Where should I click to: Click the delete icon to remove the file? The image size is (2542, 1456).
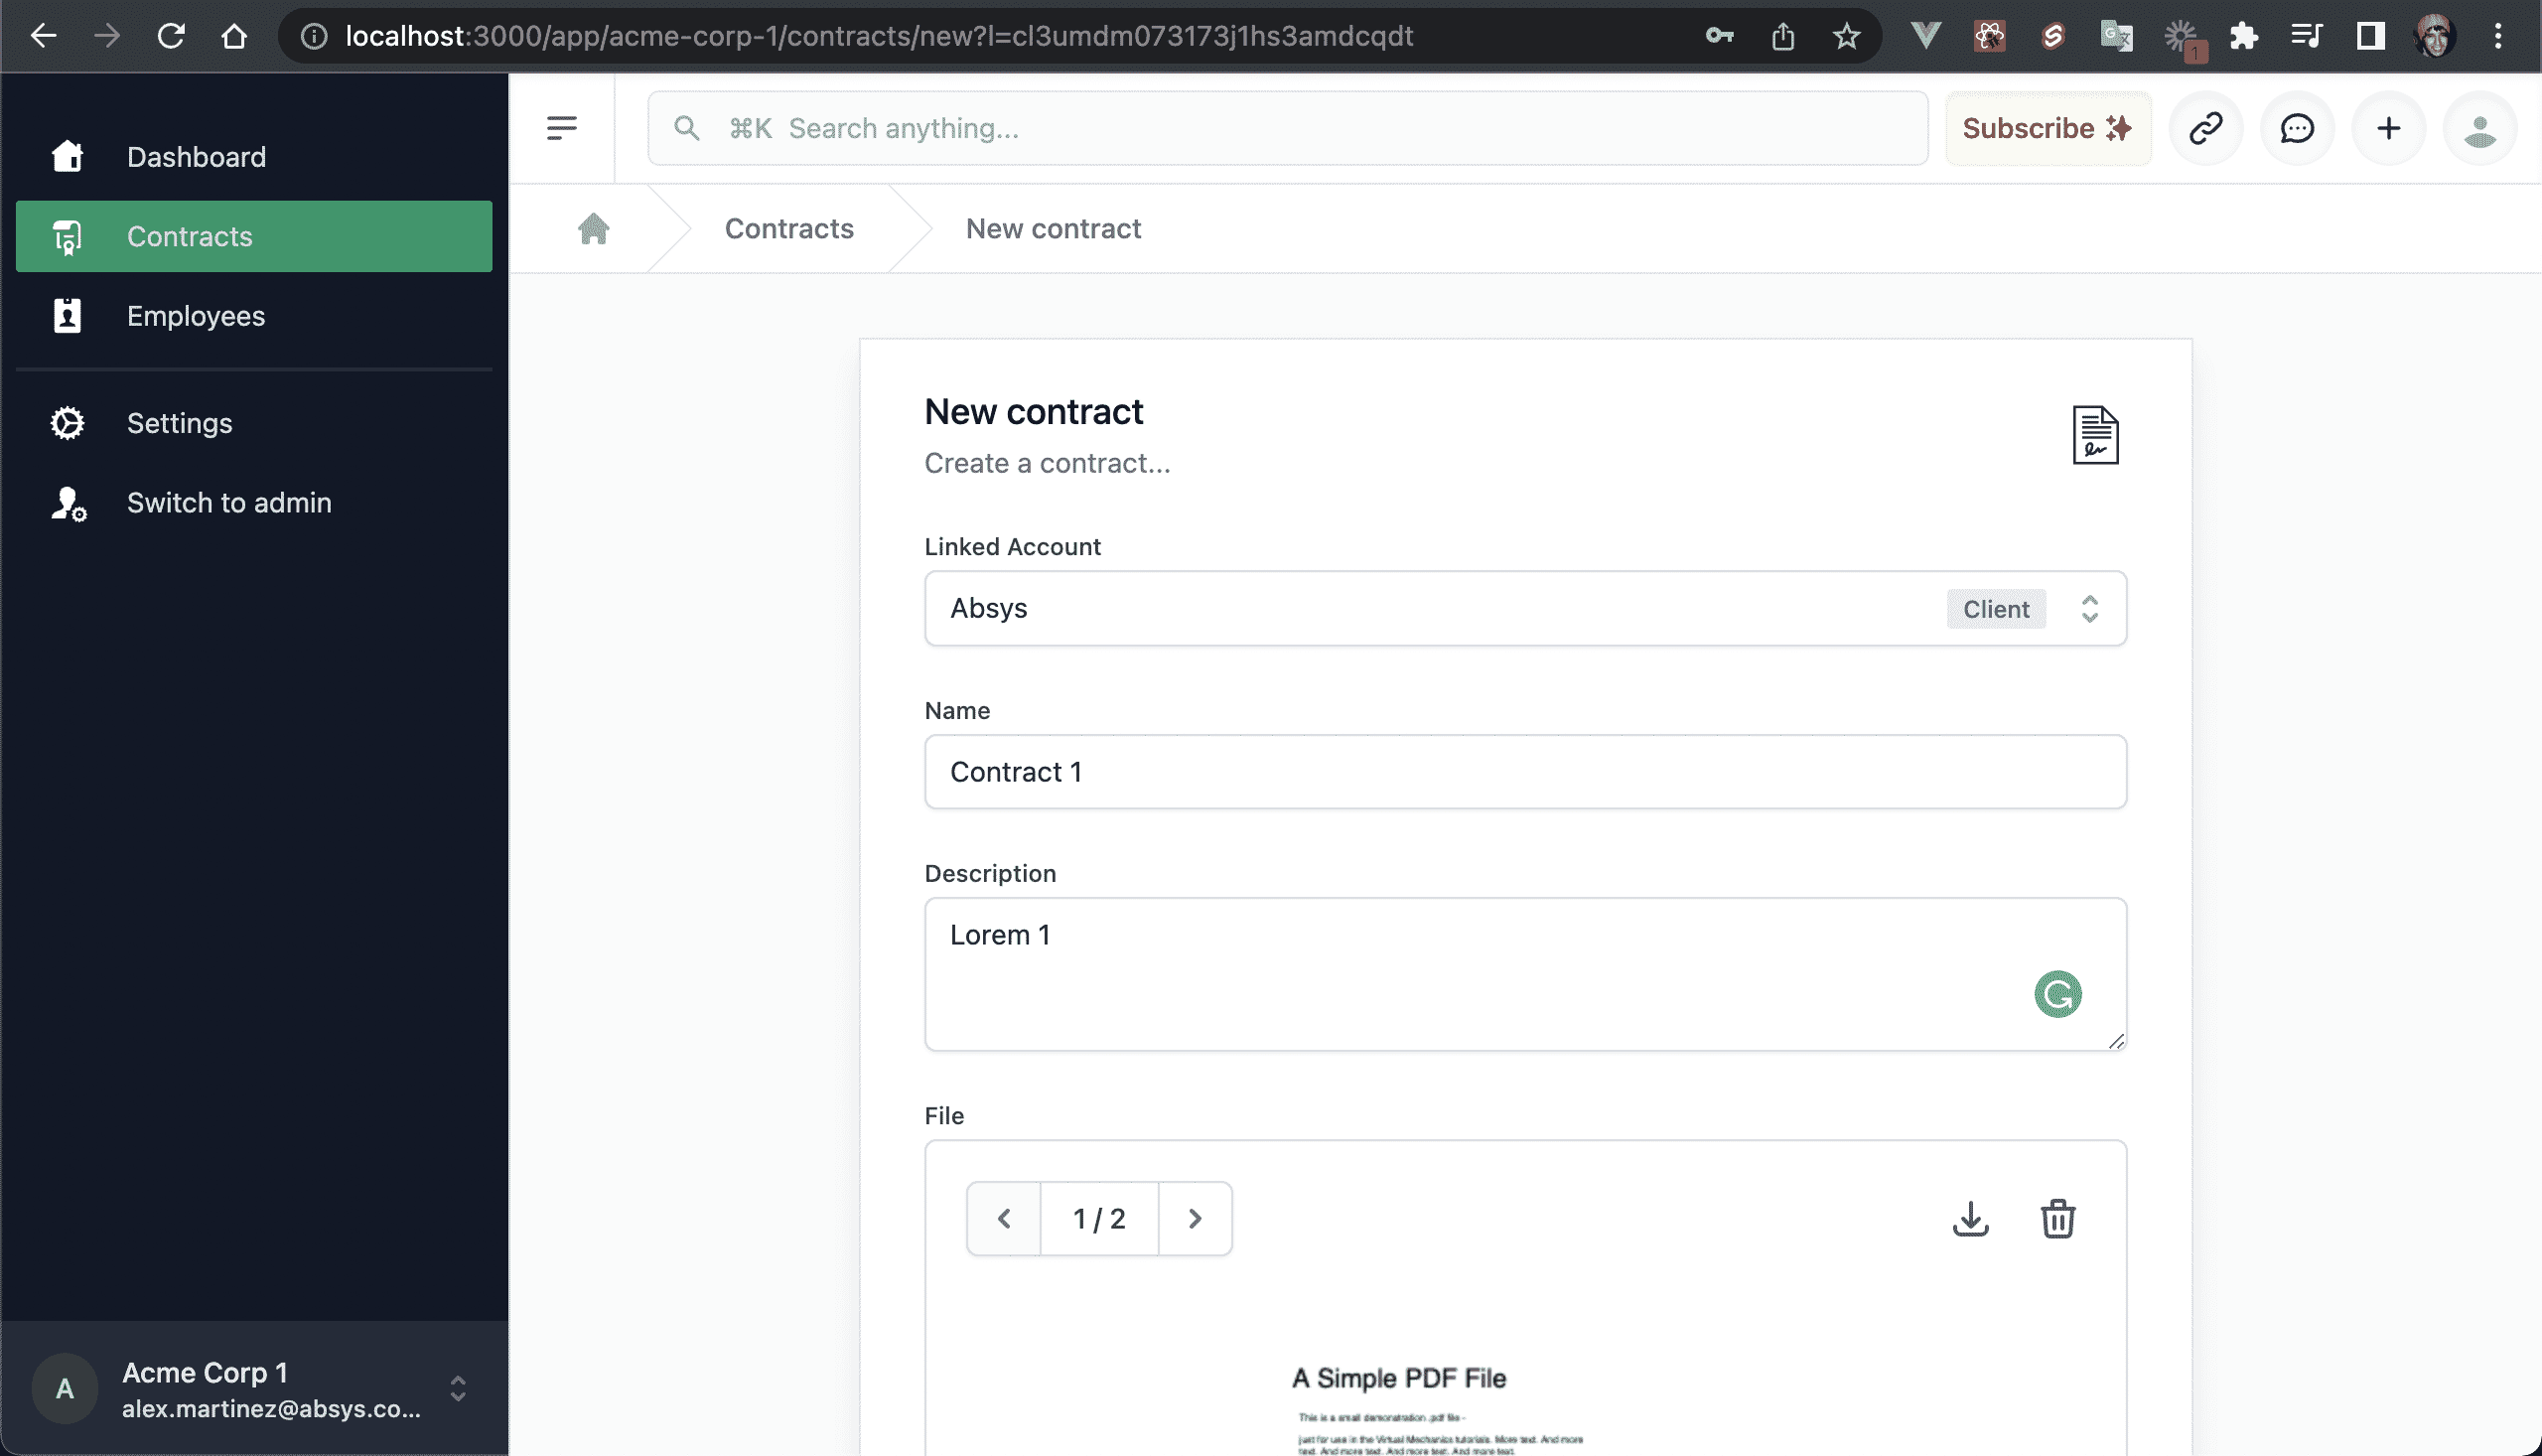pyautogui.click(x=2056, y=1217)
